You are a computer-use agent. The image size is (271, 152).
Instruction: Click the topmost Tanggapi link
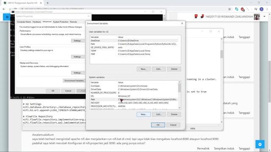click(244, 37)
